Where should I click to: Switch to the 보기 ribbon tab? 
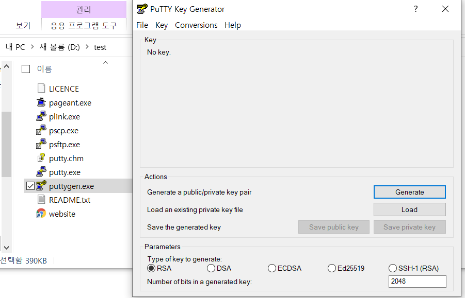(x=23, y=26)
